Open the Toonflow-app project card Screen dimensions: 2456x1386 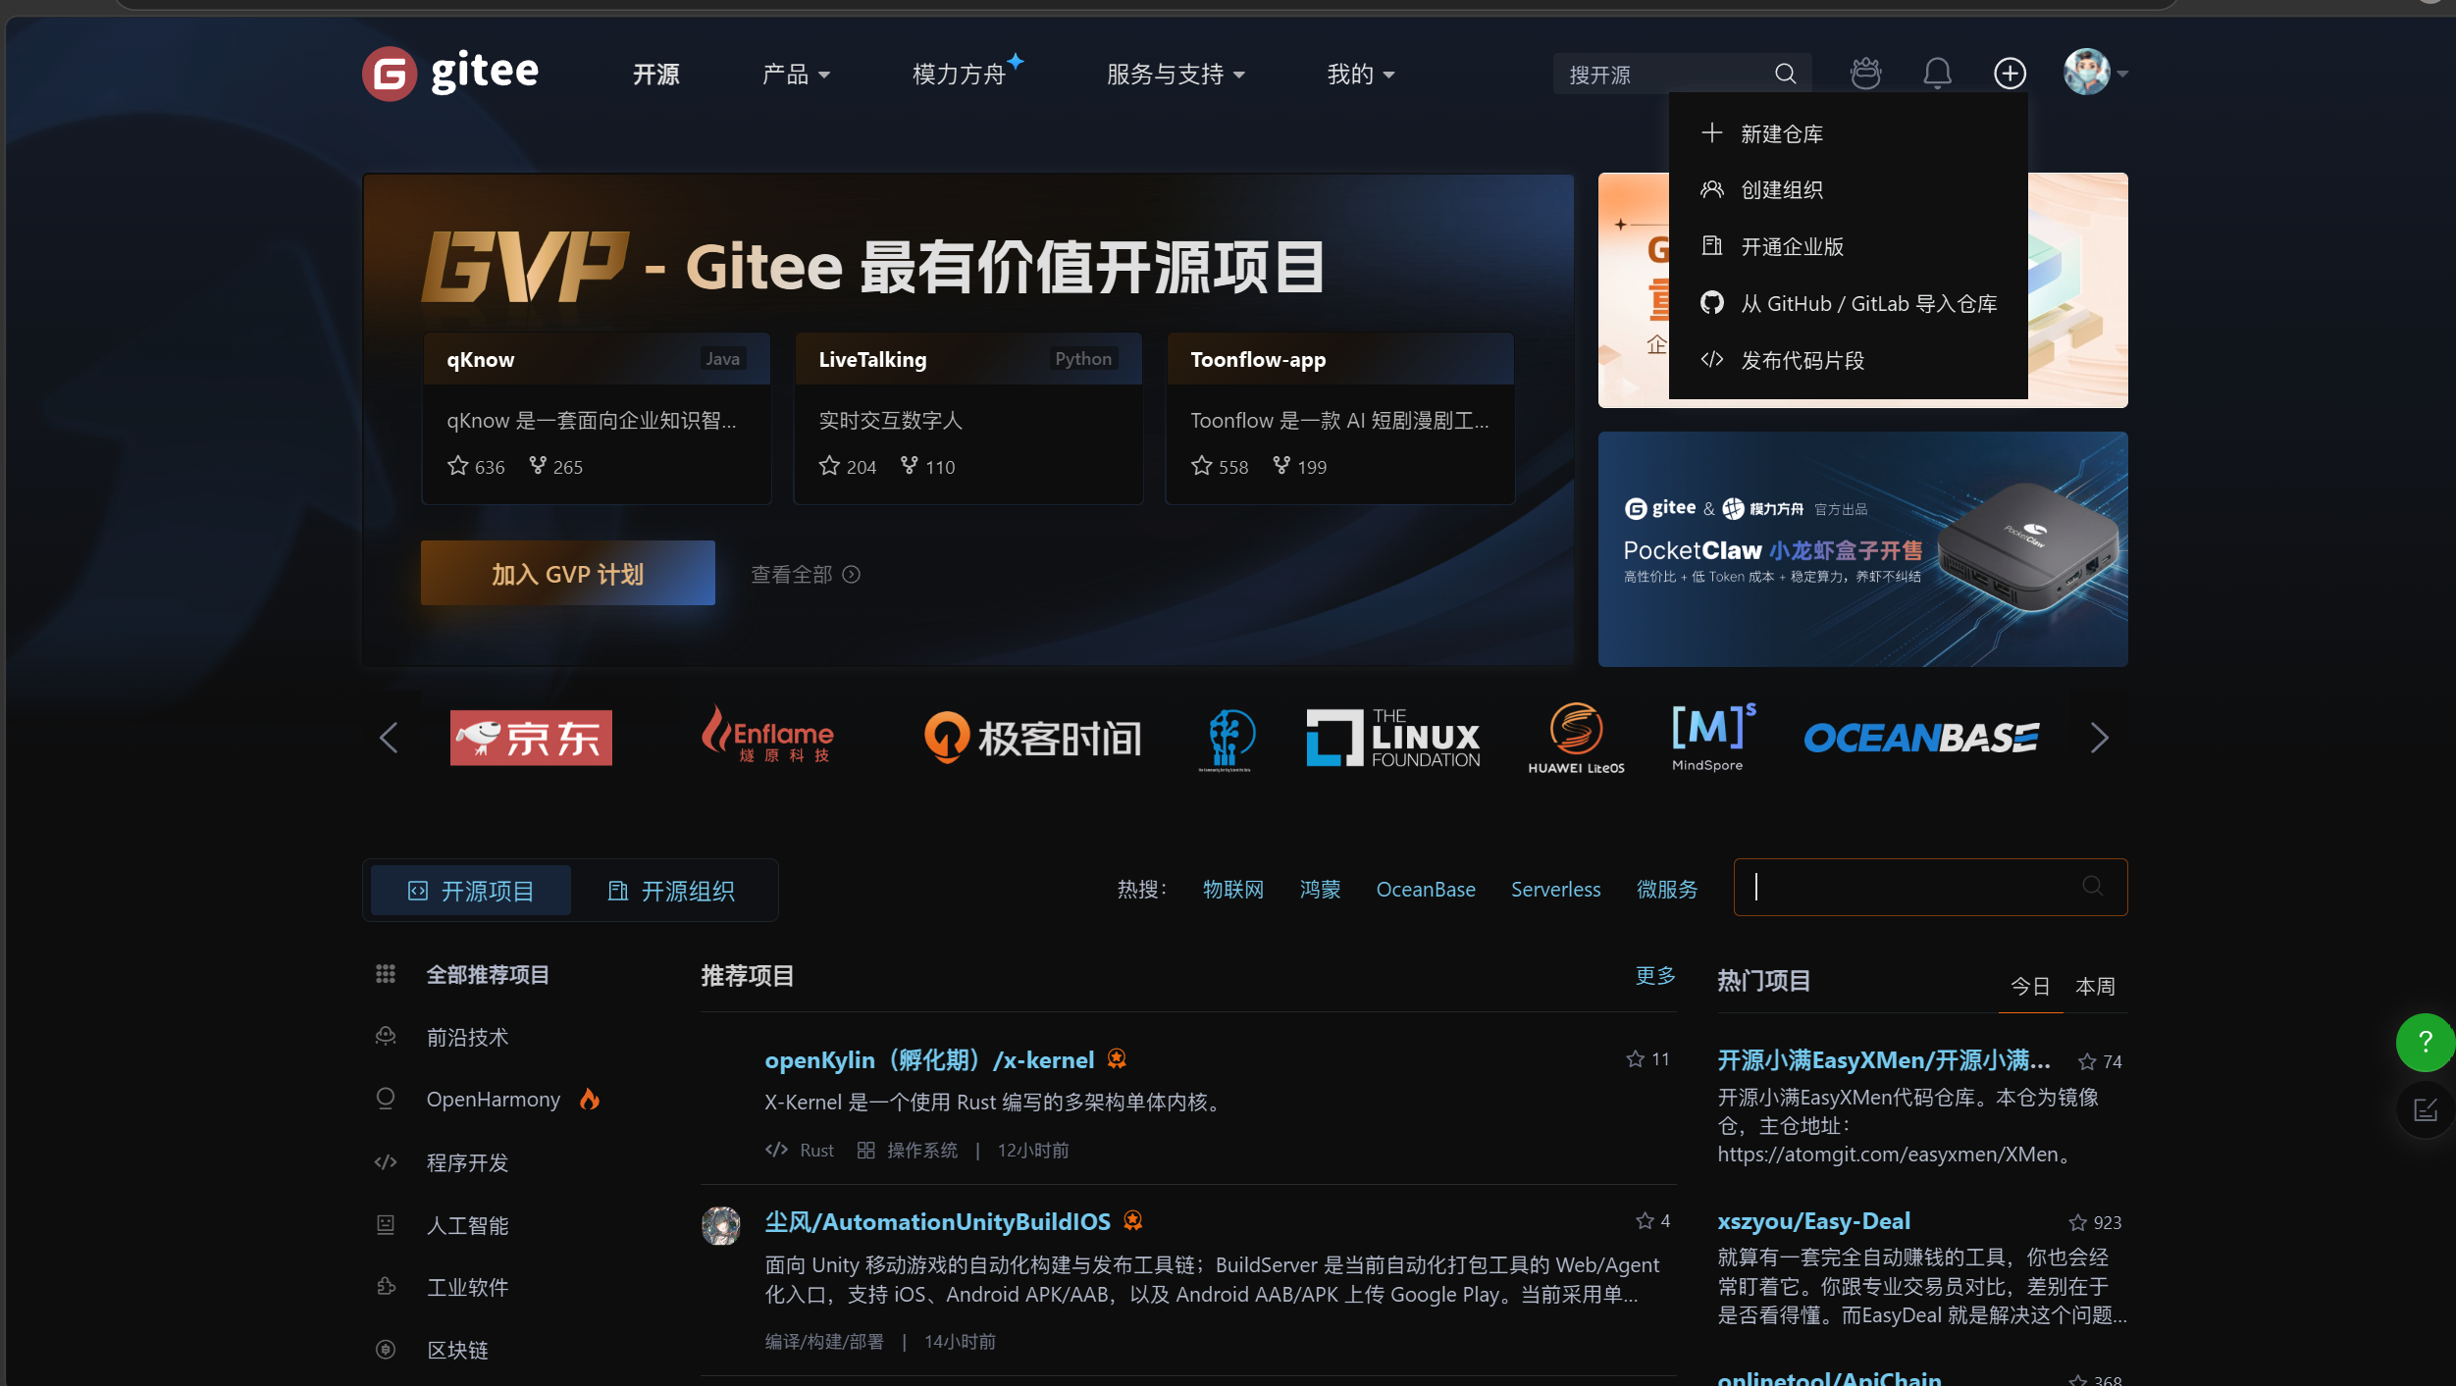(x=1339, y=419)
